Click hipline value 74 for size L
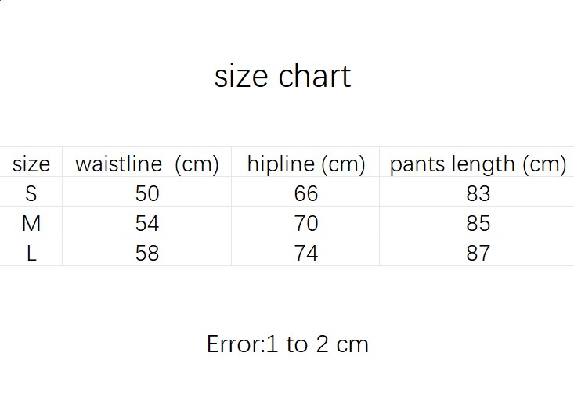The height and width of the screenshot is (414, 574). 306,253
